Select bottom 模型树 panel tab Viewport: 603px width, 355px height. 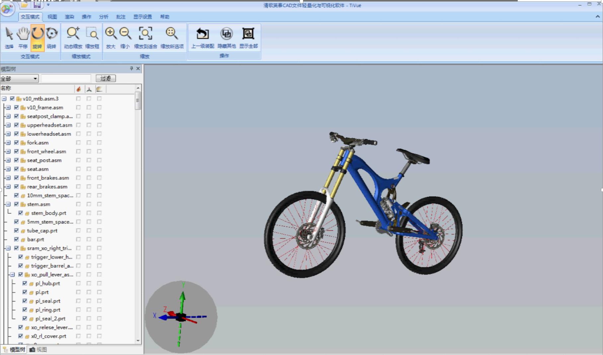[14, 349]
